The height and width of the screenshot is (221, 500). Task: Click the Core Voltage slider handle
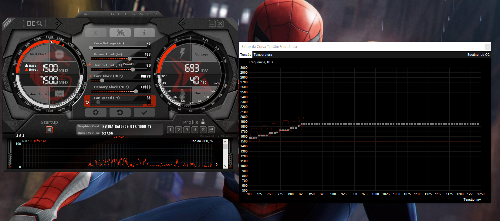(91, 48)
